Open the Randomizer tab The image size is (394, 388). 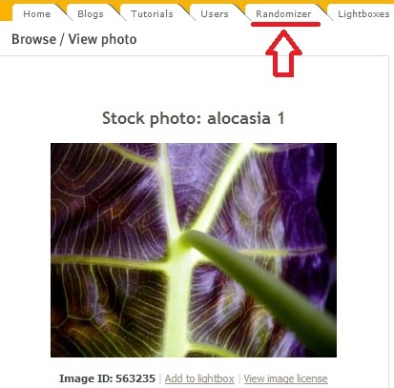(283, 14)
